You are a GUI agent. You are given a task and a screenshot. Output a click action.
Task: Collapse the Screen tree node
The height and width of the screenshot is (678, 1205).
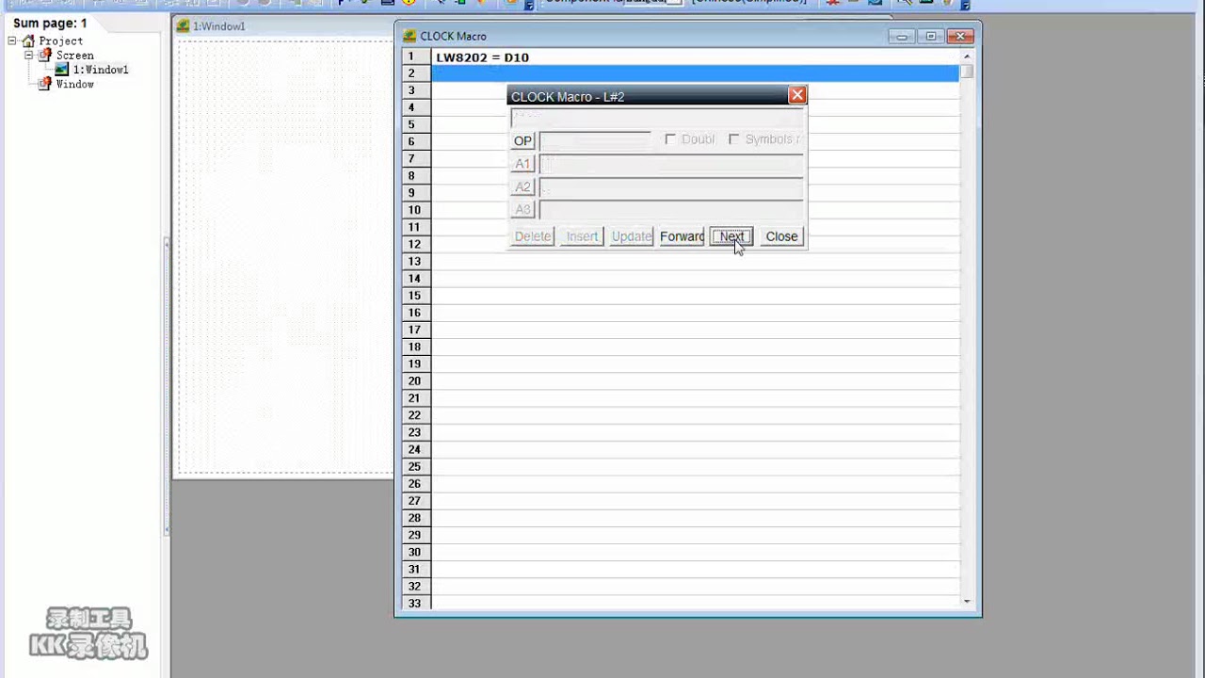click(x=28, y=55)
